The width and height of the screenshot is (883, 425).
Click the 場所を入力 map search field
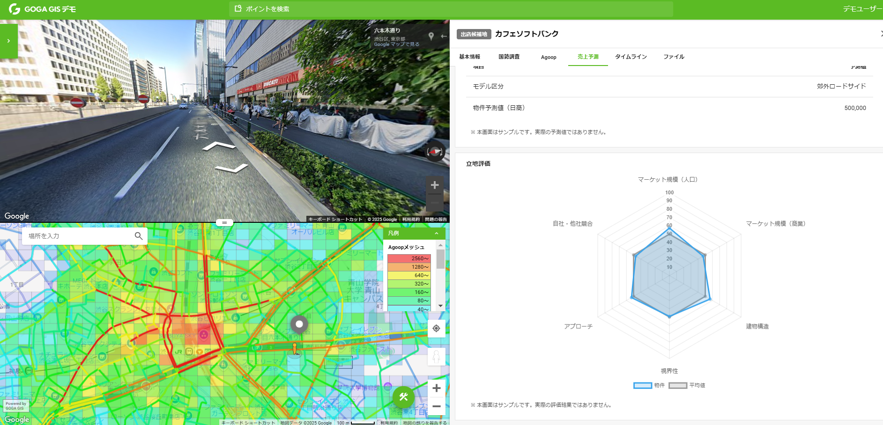[79, 236]
